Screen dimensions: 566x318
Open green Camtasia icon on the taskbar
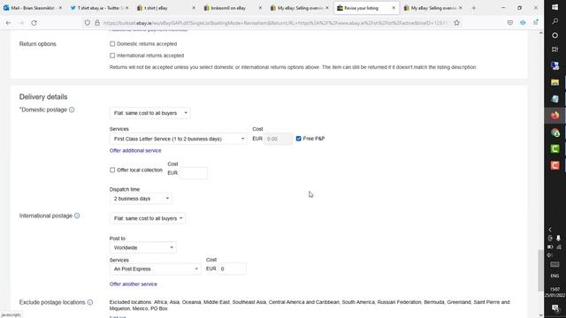pos(555,148)
